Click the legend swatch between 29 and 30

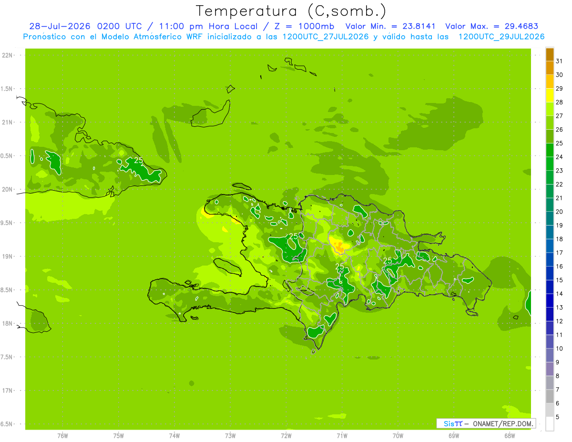550,68
